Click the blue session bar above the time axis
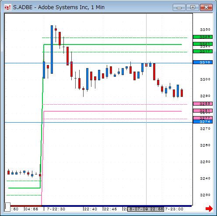 coord(116,206)
